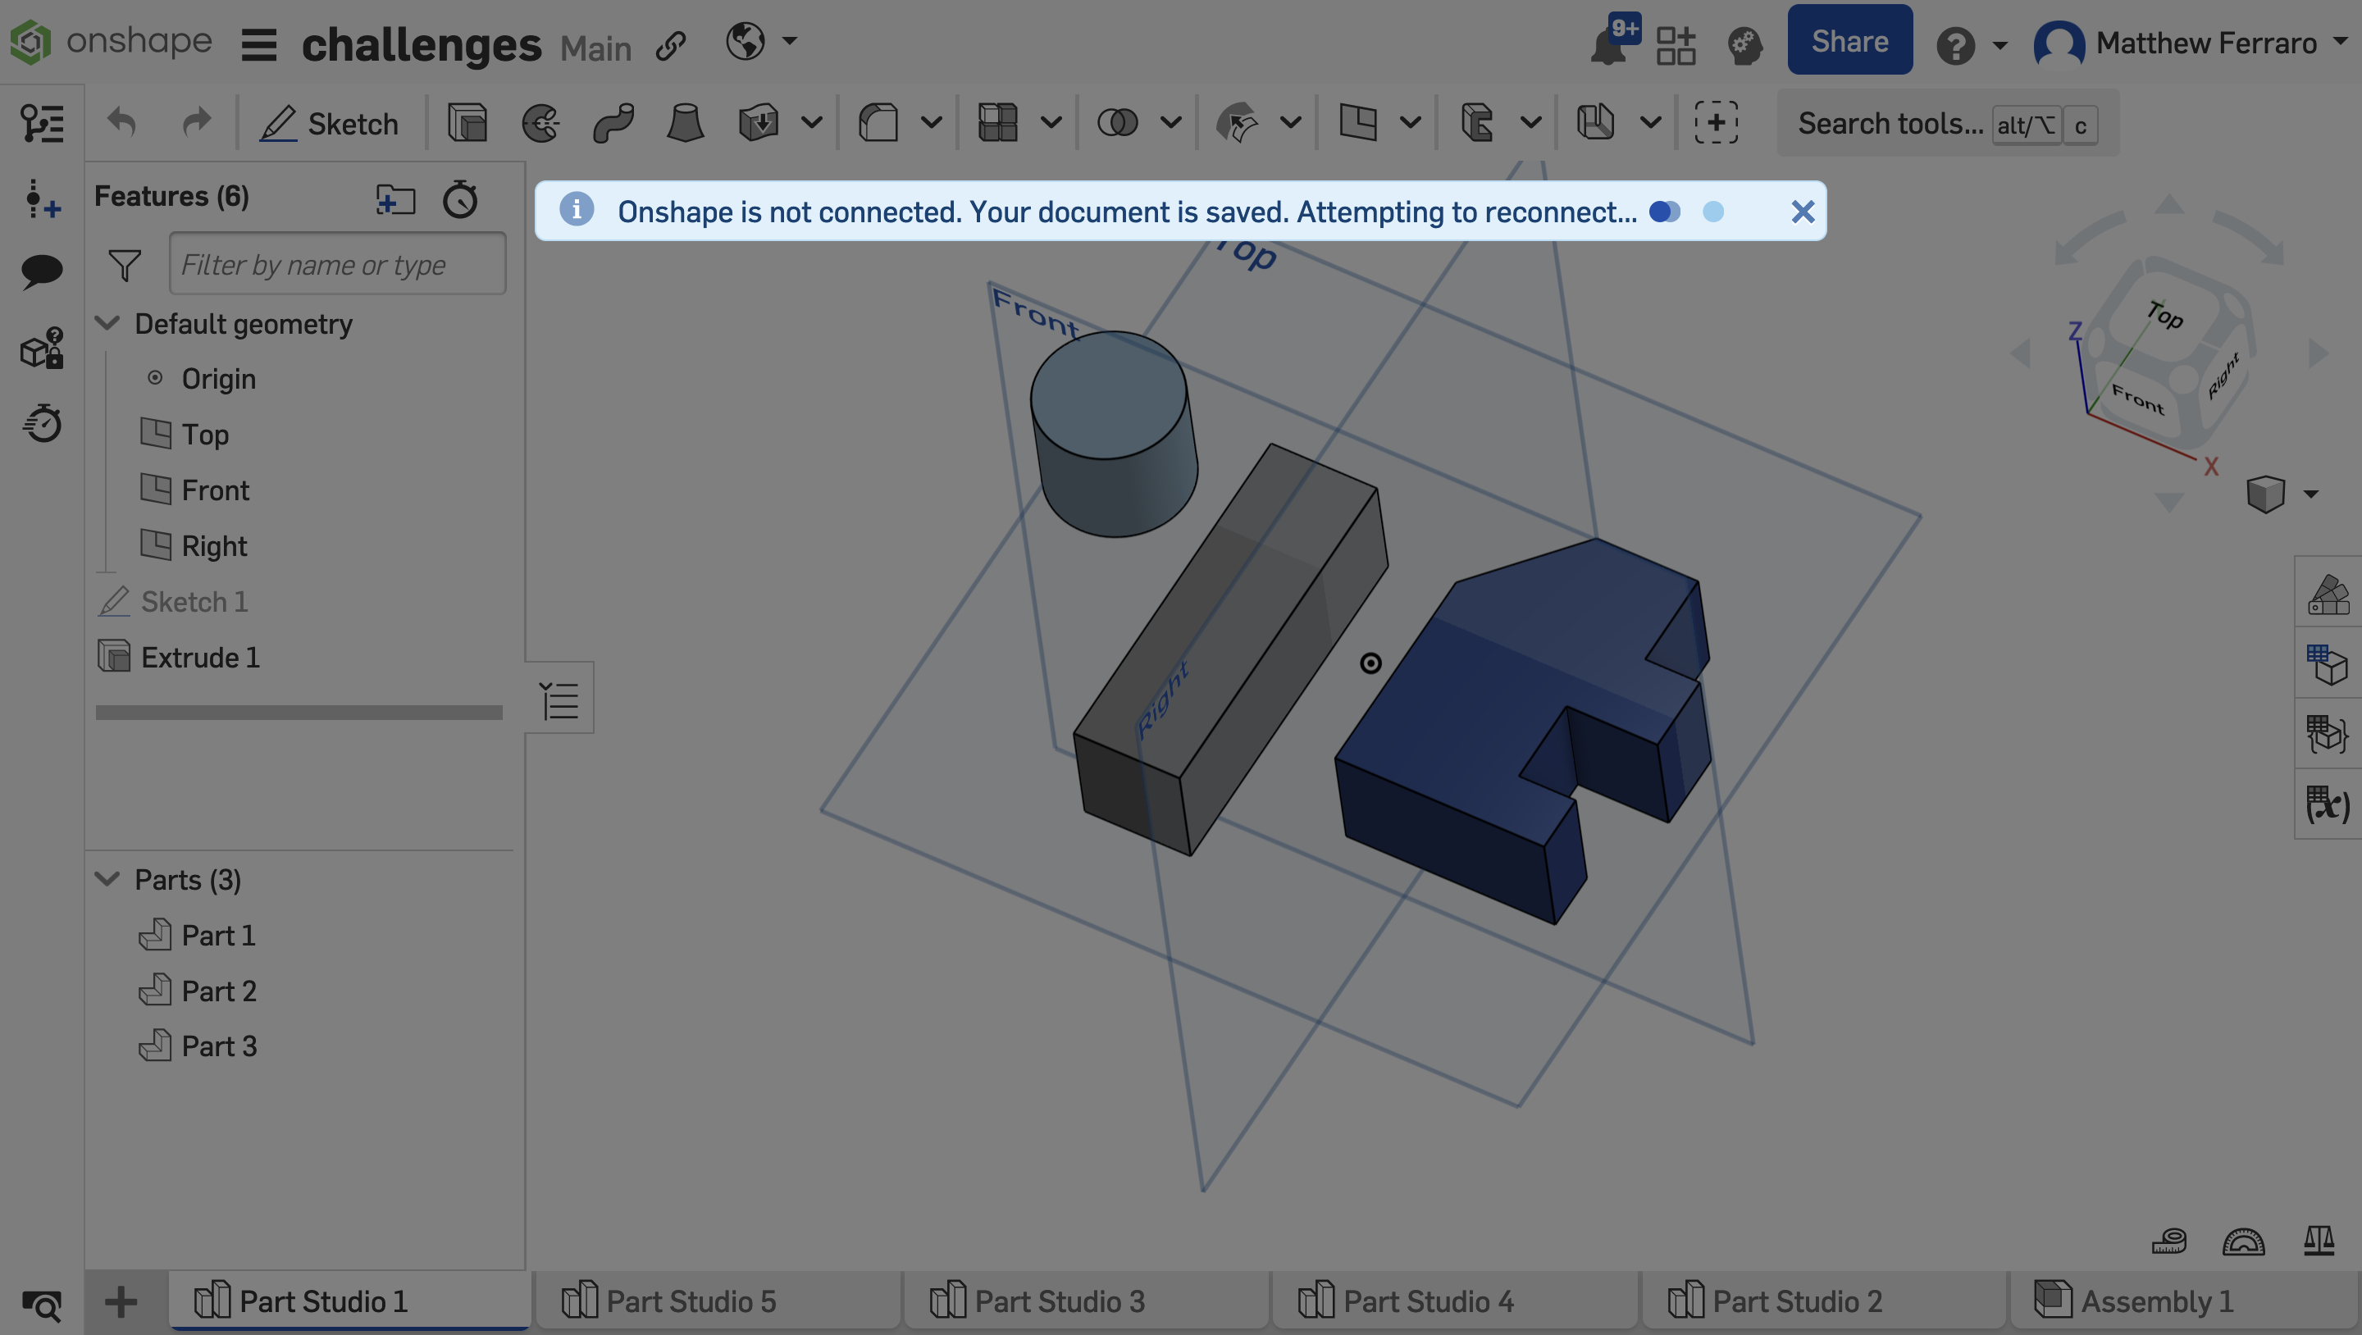
Task: Select the Extrude tool
Action: (x=467, y=123)
